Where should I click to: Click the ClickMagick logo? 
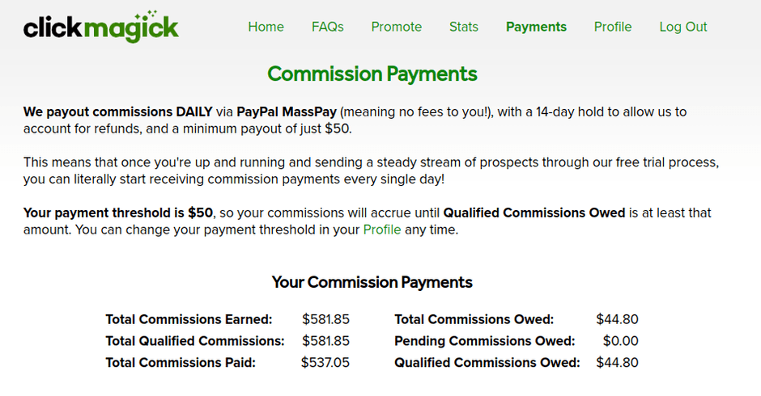101,27
